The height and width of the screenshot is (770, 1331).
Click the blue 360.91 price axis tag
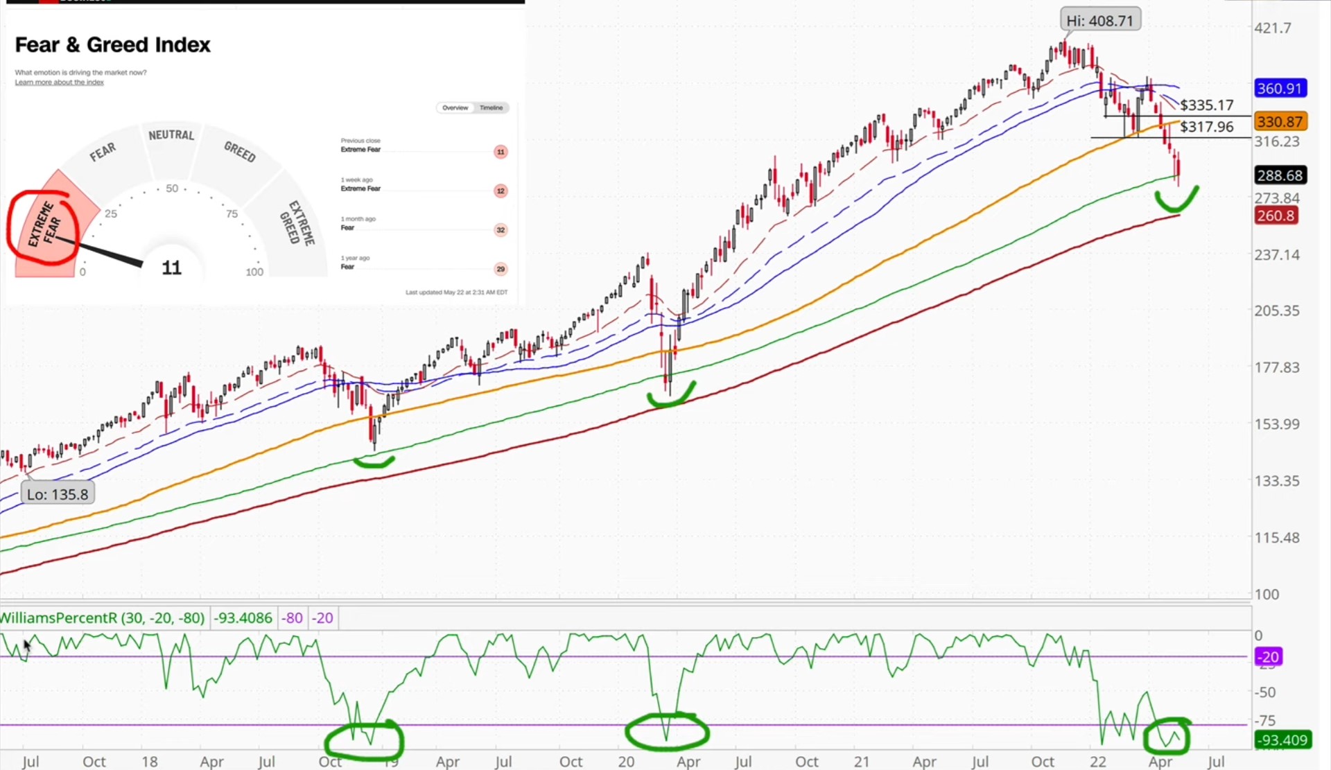tap(1280, 88)
